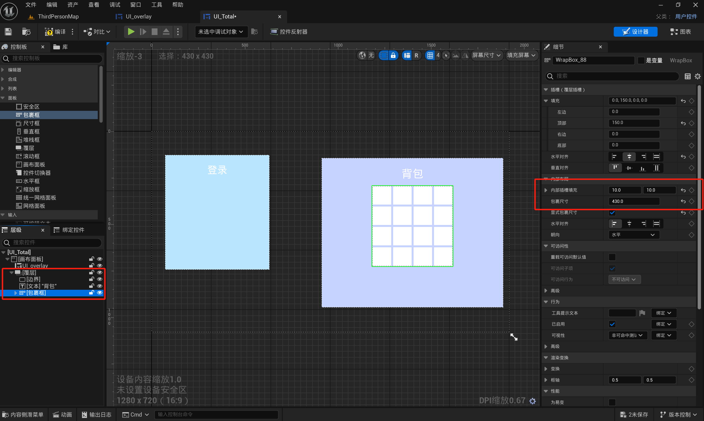Image resolution: width=704 pixels, height=421 pixels.
Task: Open the 对比 diff dropdown
Action: pyautogui.click(x=97, y=31)
